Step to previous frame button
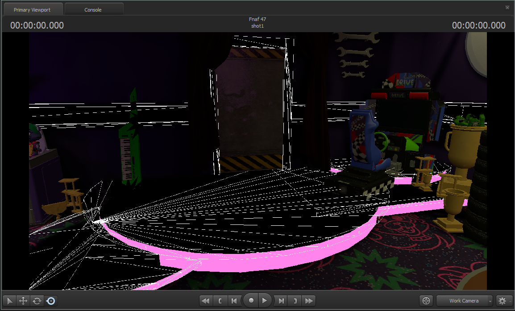This screenshot has width=515, height=311. [234, 301]
